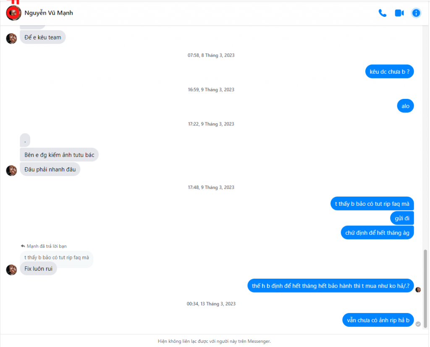This screenshot has height=347, width=430.
Task: Start a voice call with Nguyễn Vũ Mạnh
Action: (382, 13)
